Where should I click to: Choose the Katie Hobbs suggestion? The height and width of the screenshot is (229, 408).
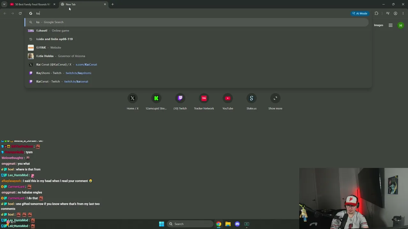[x=197, y=56]
